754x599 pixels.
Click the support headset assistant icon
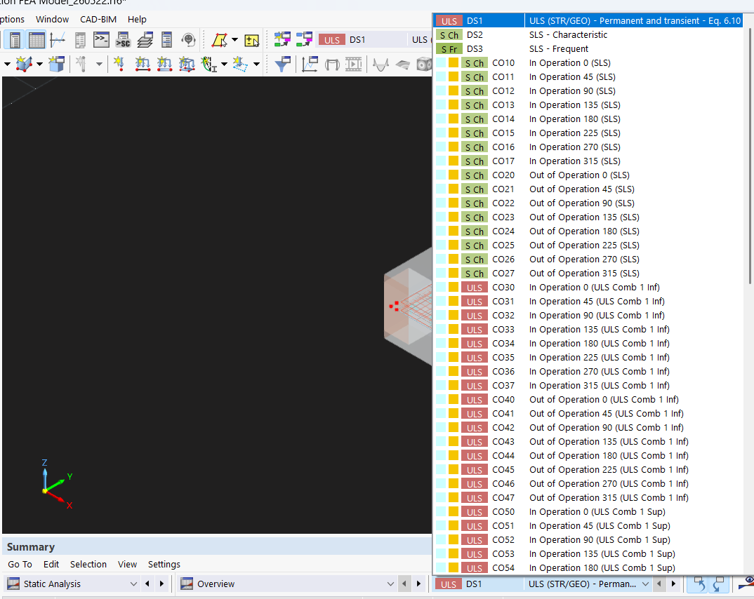(x=188, y=40)
